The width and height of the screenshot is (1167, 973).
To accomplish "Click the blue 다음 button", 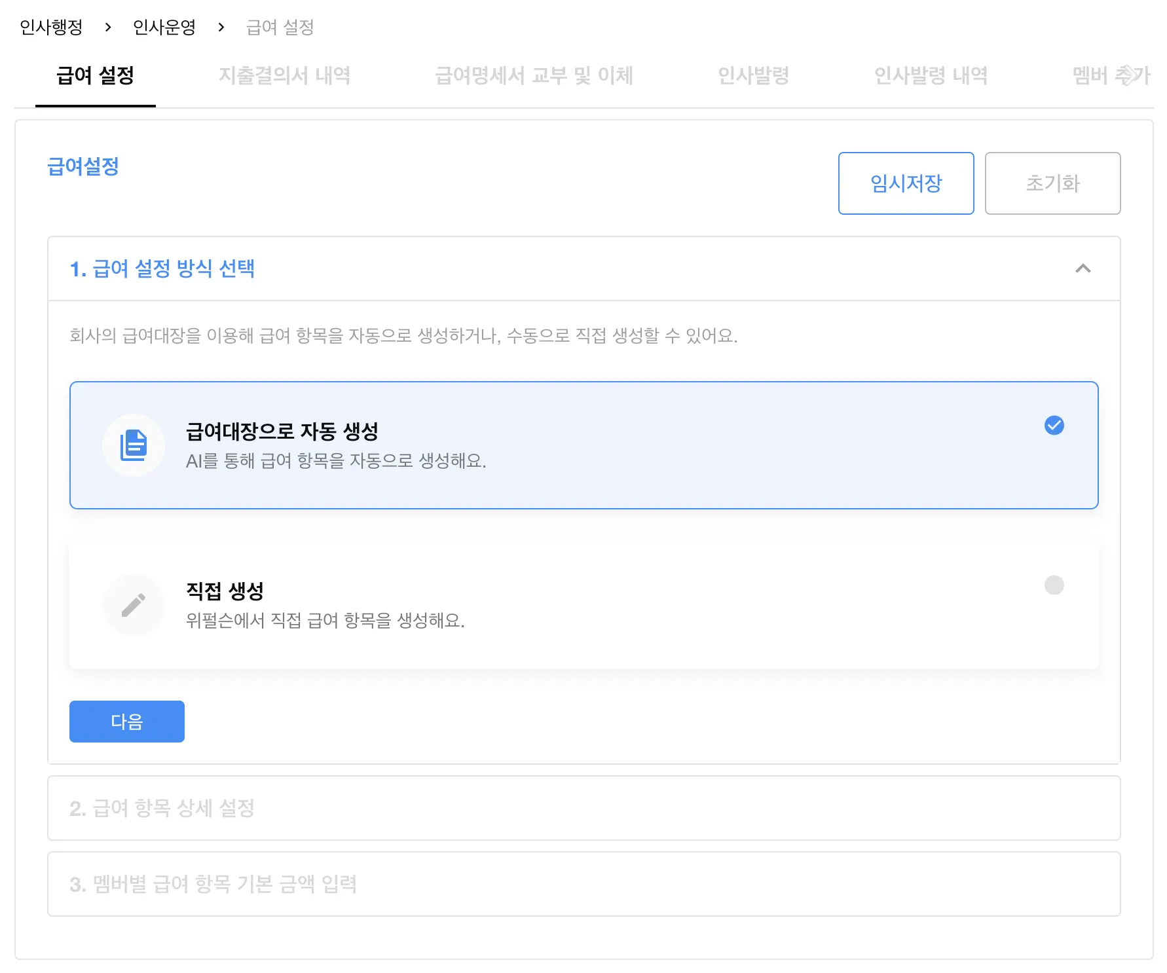I will pos(127,722).
